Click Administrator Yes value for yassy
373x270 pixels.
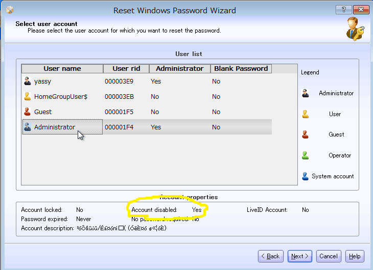(x=156, y=82)
